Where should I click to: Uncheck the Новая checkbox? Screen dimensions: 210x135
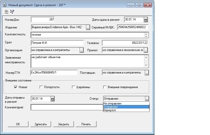[x=16, y=87]
